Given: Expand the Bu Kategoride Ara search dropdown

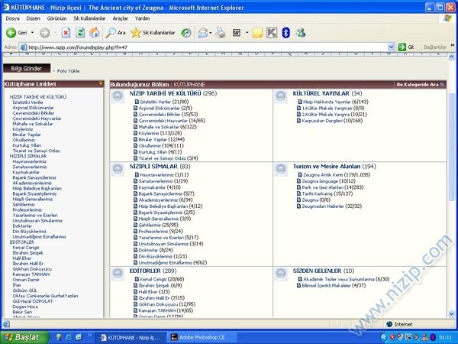Looking at the screenshot, I should (442, 84).
